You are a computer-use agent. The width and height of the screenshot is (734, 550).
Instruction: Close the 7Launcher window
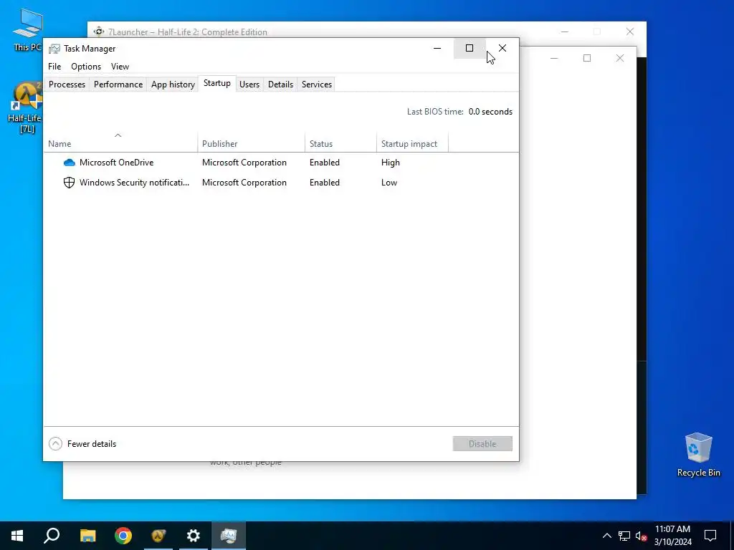630,32
